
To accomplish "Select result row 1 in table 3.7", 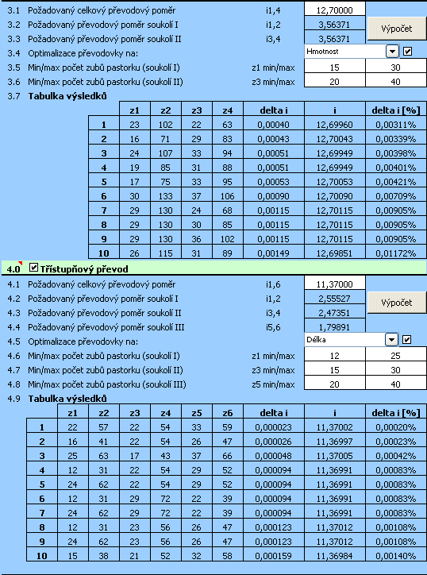I will click(257, 125).
